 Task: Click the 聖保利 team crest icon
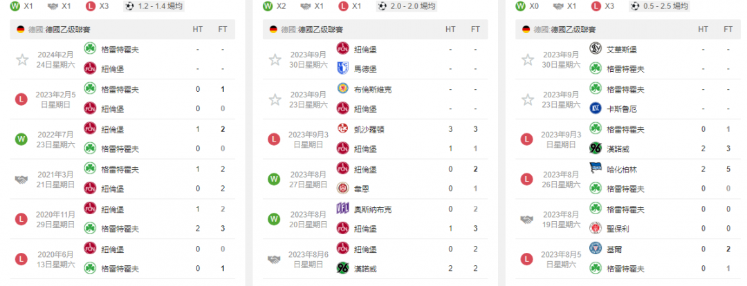[x=596, y=229]
